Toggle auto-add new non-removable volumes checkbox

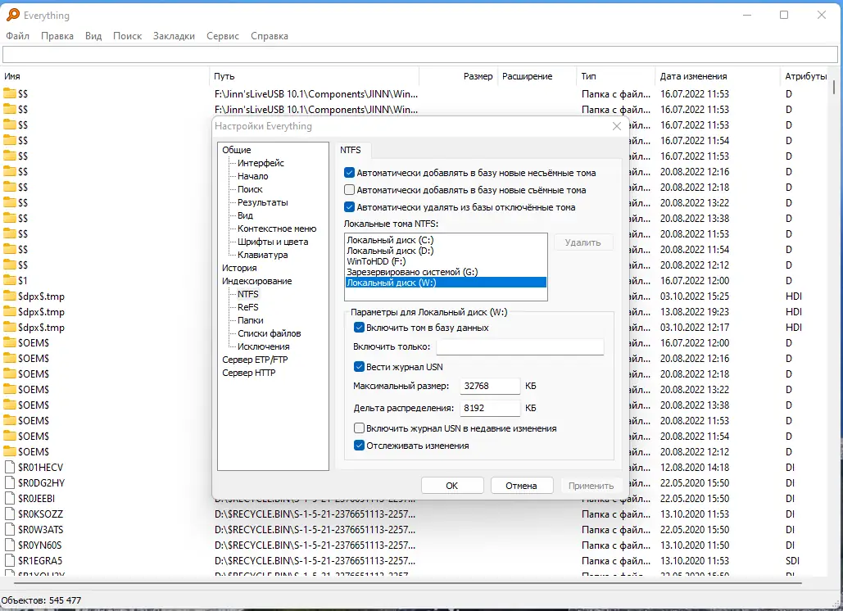point(350,173)
